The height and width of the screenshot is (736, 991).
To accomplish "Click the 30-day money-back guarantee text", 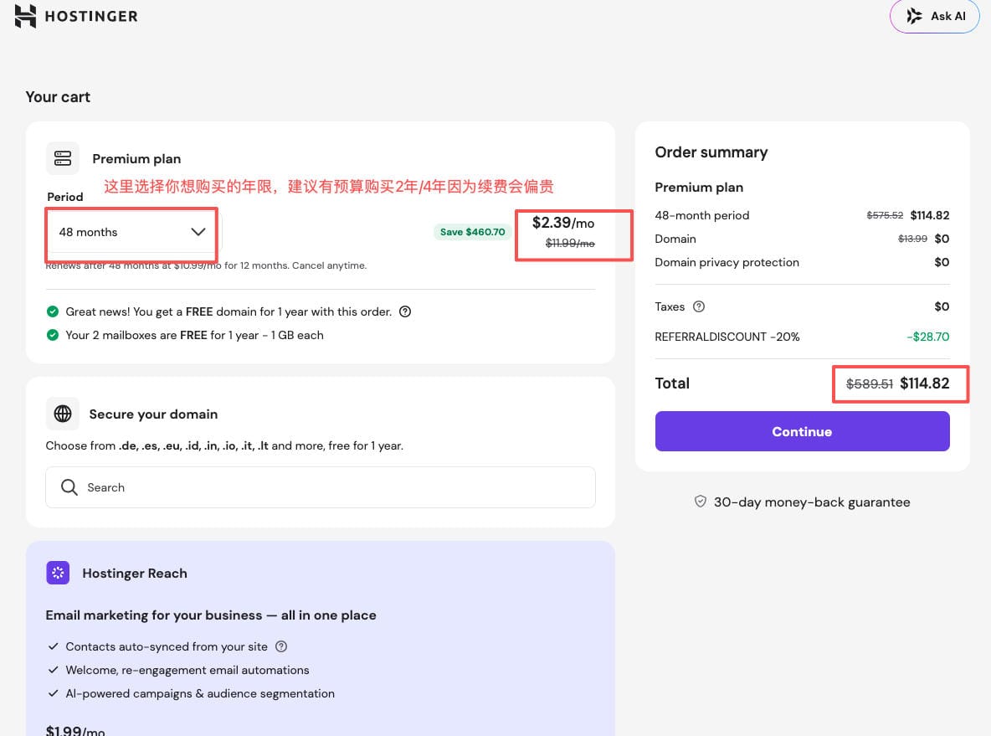I will 812,502.
